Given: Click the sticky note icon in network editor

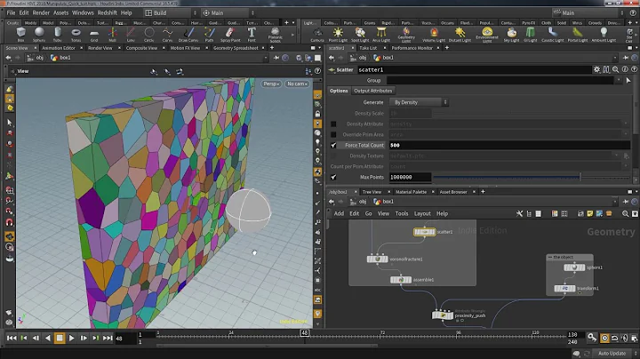Looking at the screenshot, I should coord(590,214).
